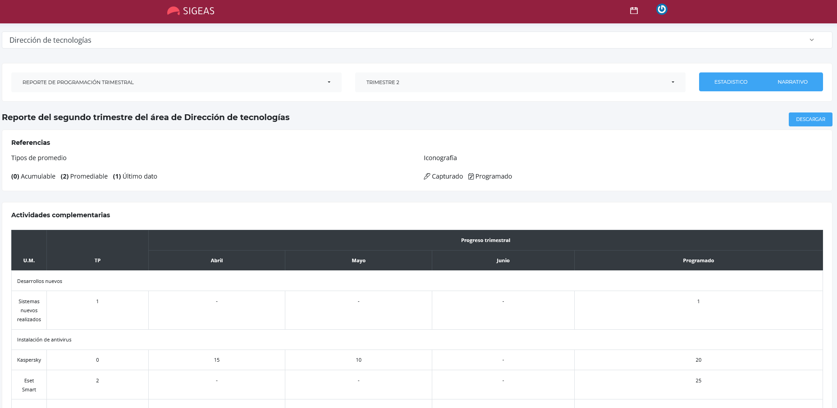Click the Iconografía label

[x=440, y=158]
